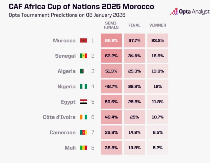Select the Nigeria flag icon
Image resolution: width=210 pixels, height=163 pixels.
(83, 86)
